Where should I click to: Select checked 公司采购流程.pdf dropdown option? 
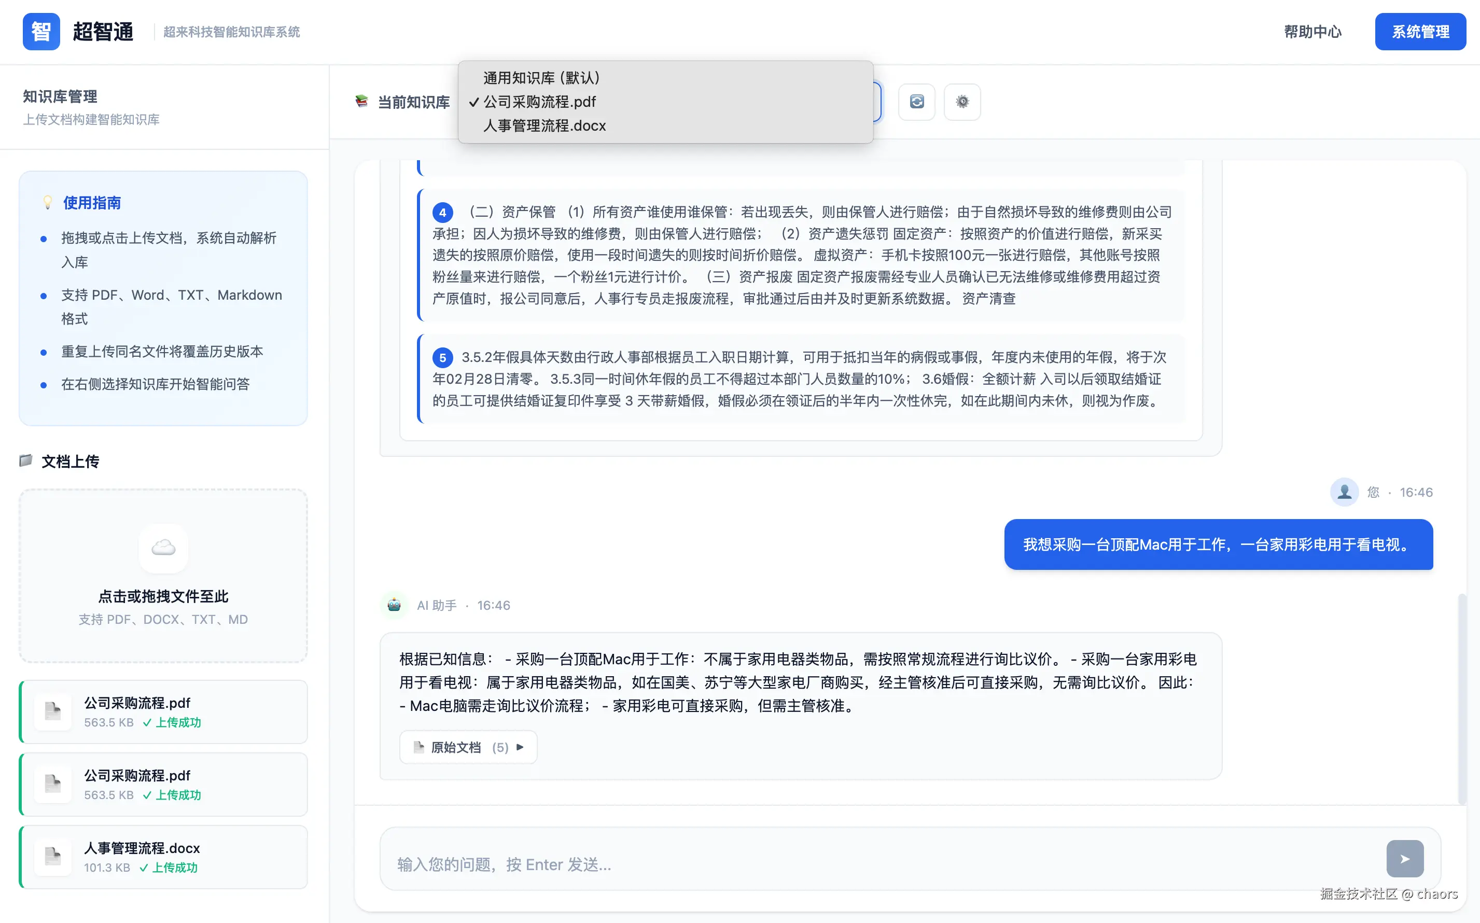[539, 102]
